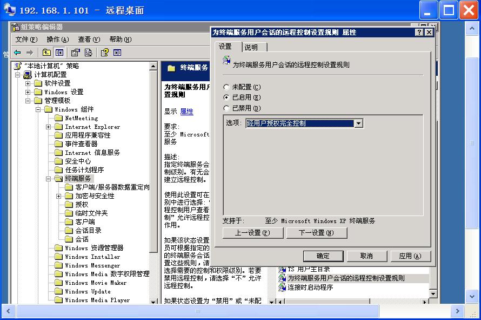Image resolution: width=481 pixels, height=320 pixels.
Task: Click the Windows Messenger folder icon
Action: pos(58,265)
